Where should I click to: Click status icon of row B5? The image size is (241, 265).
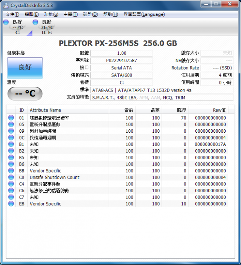point(11,157)
